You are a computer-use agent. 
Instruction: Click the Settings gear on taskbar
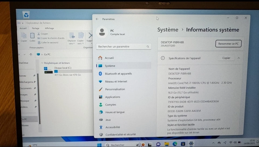point(191,143)
